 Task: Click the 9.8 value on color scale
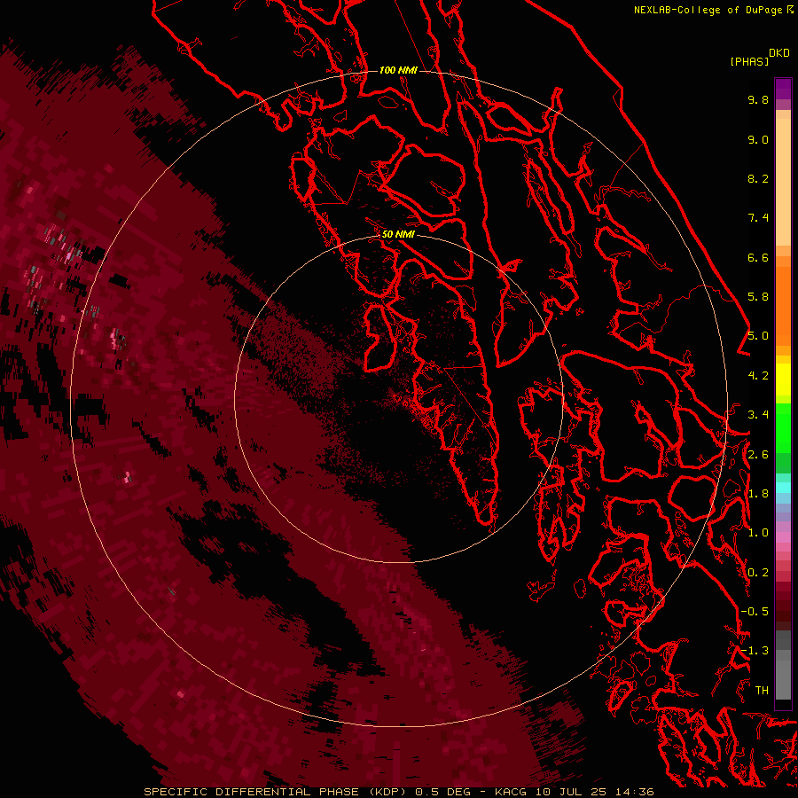(758, 99)
